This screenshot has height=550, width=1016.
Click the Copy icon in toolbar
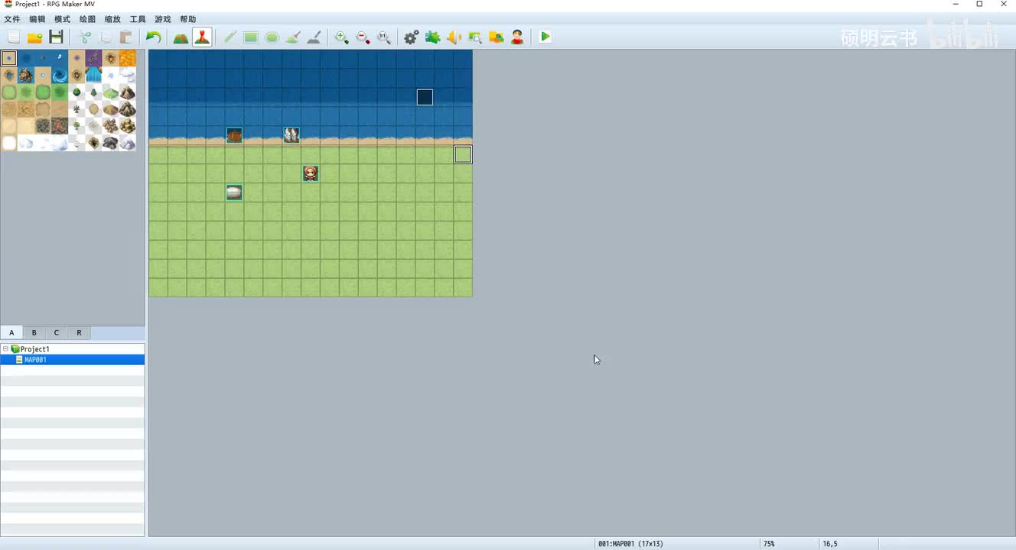click(106, 37)
